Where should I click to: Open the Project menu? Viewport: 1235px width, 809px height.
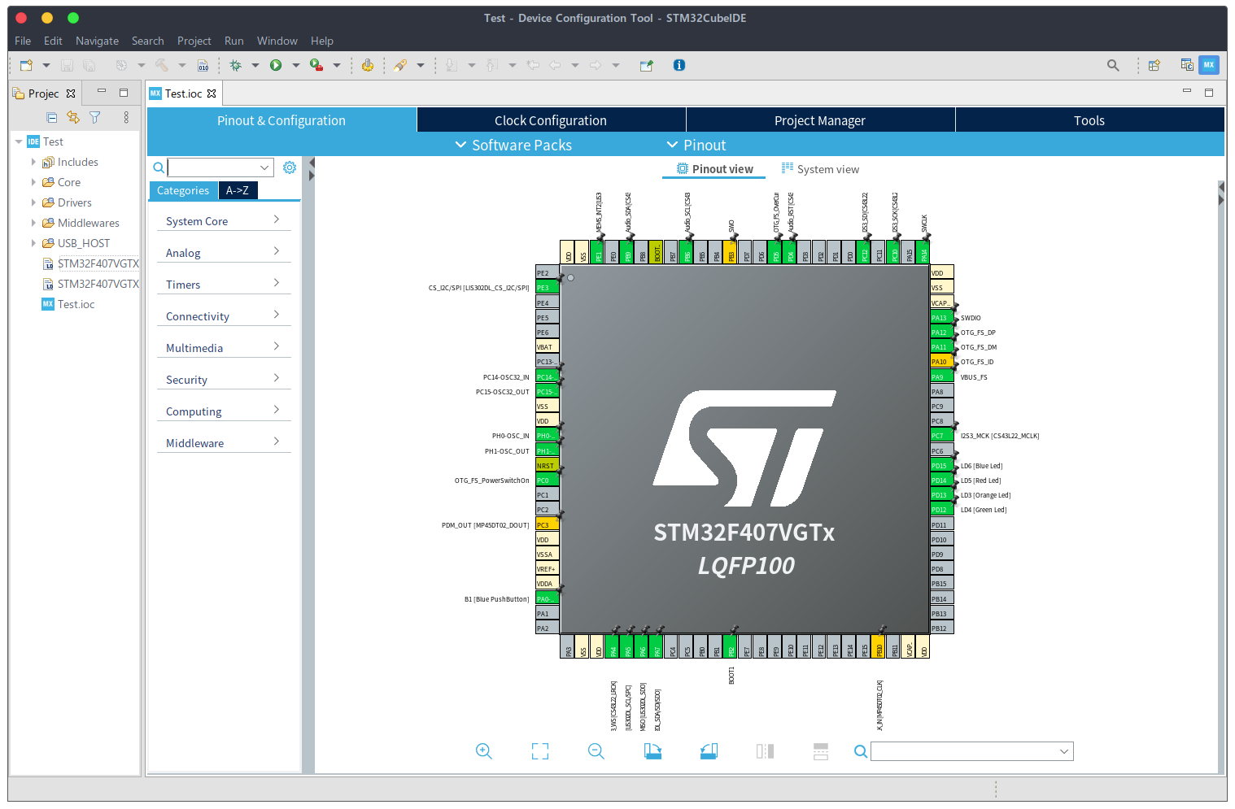point(194,41)
